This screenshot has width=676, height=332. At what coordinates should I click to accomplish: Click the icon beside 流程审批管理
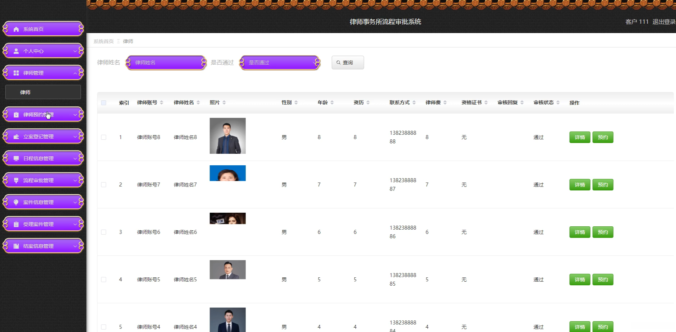[x=16, y=180]
